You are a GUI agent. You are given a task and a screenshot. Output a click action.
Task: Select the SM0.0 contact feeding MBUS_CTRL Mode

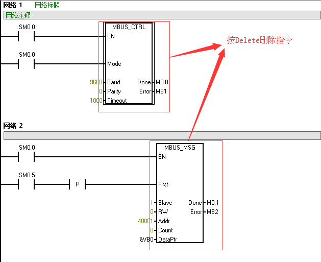pos(27,64)
